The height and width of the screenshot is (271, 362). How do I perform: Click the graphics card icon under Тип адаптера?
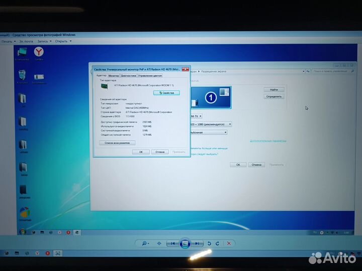[105, 86]
